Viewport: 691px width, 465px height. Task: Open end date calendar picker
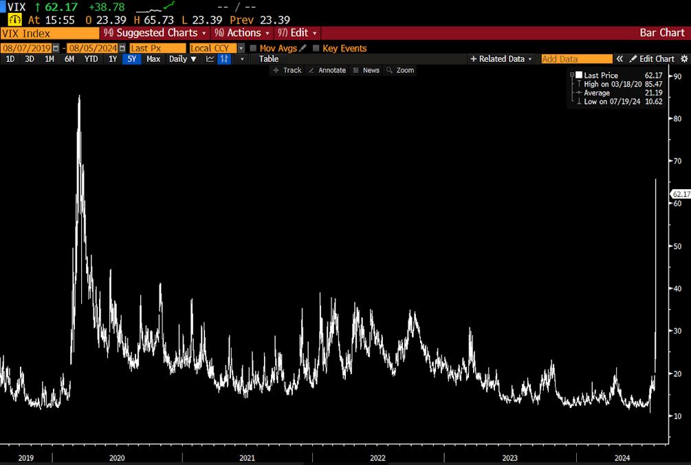coord(122,48)
